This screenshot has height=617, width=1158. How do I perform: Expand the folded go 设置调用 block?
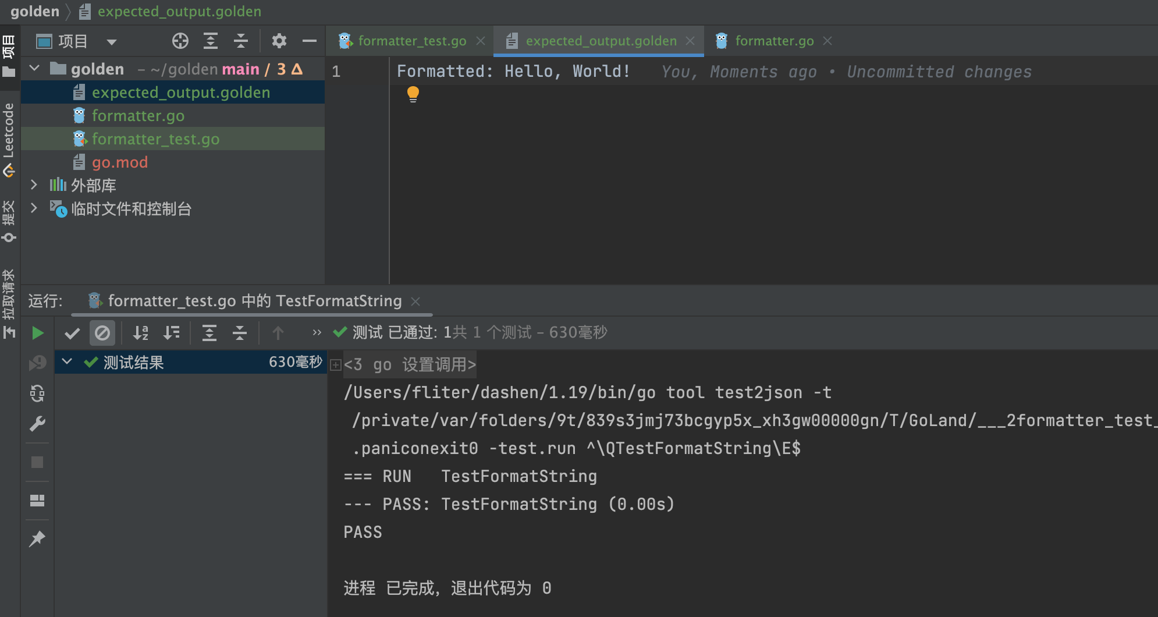[x=336, y=365]
